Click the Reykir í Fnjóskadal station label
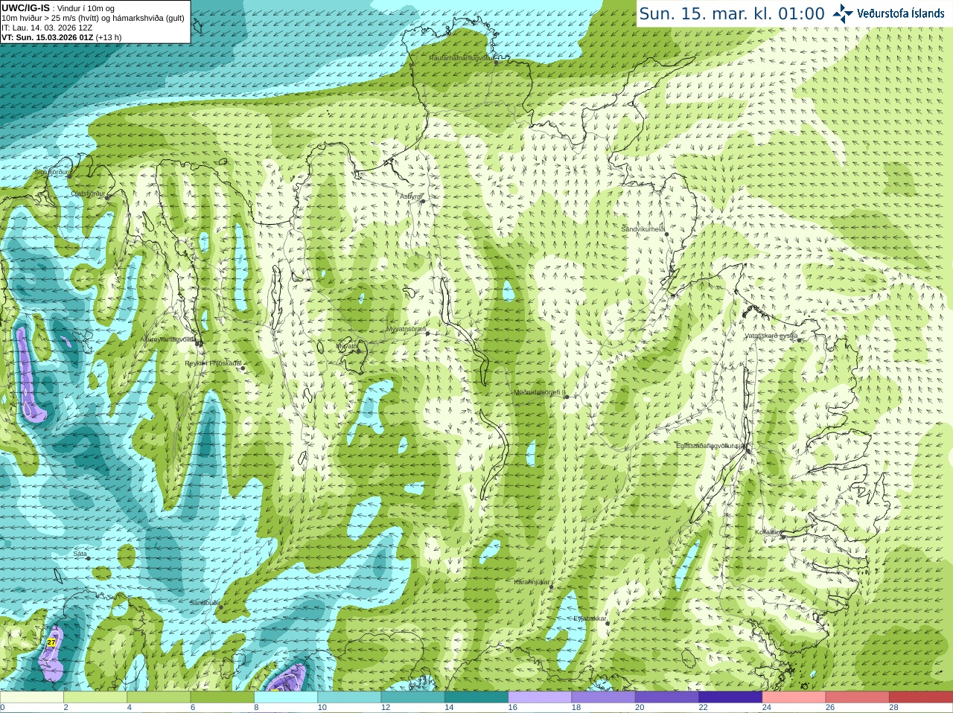Image resolution: width=953 pixels, height=713 pixels. [x=213, y=363]
